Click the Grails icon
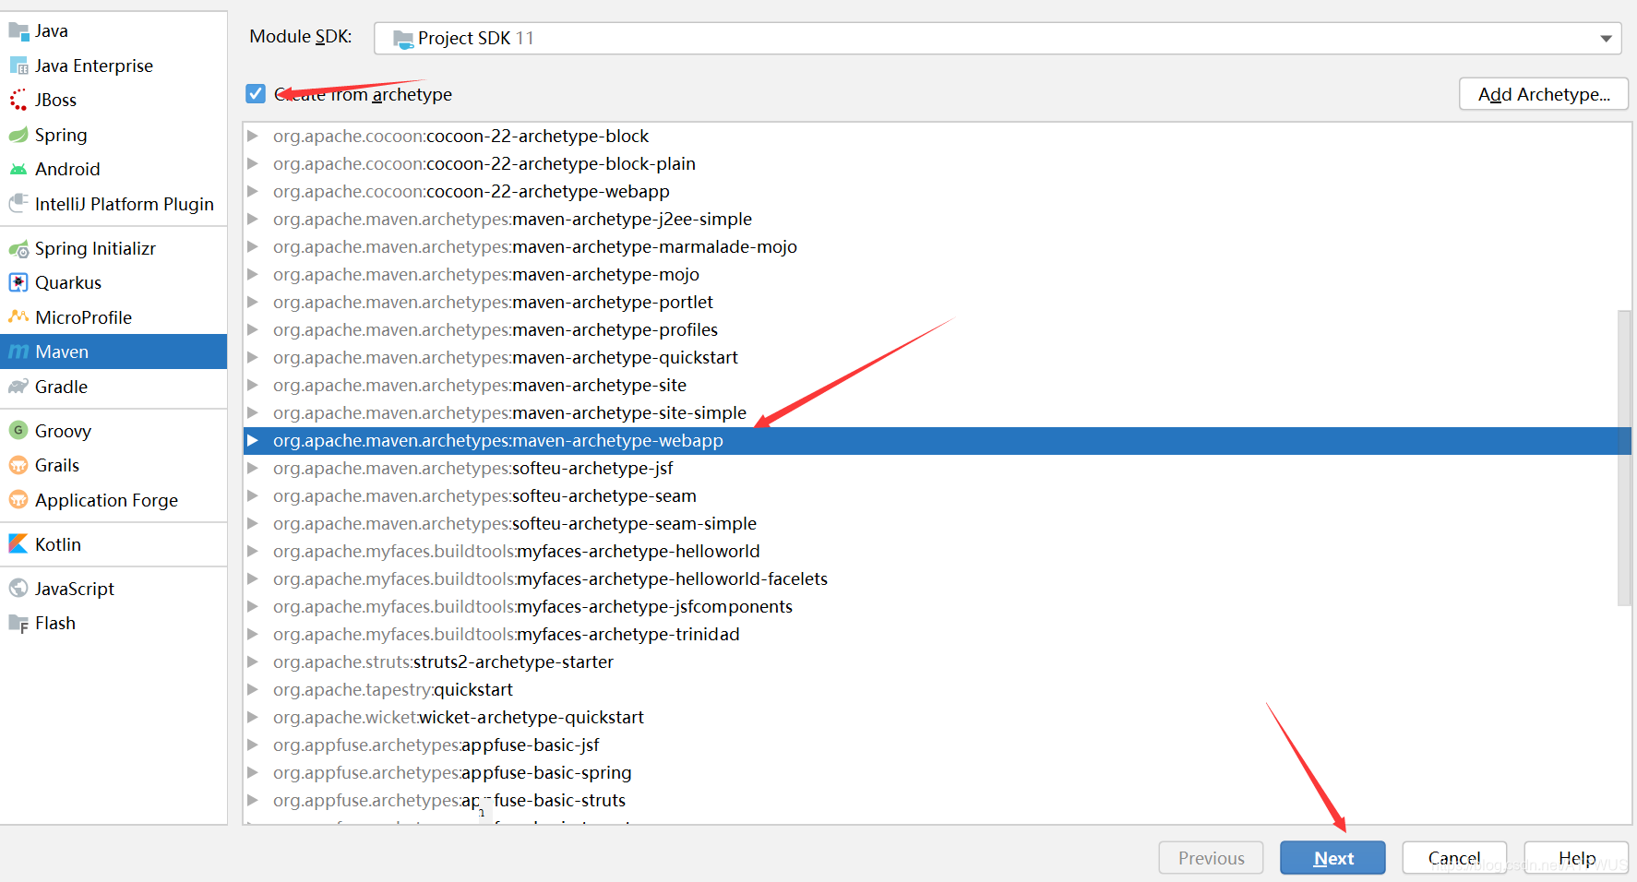This screenshot has width=1637, height=882. (18, 465)
